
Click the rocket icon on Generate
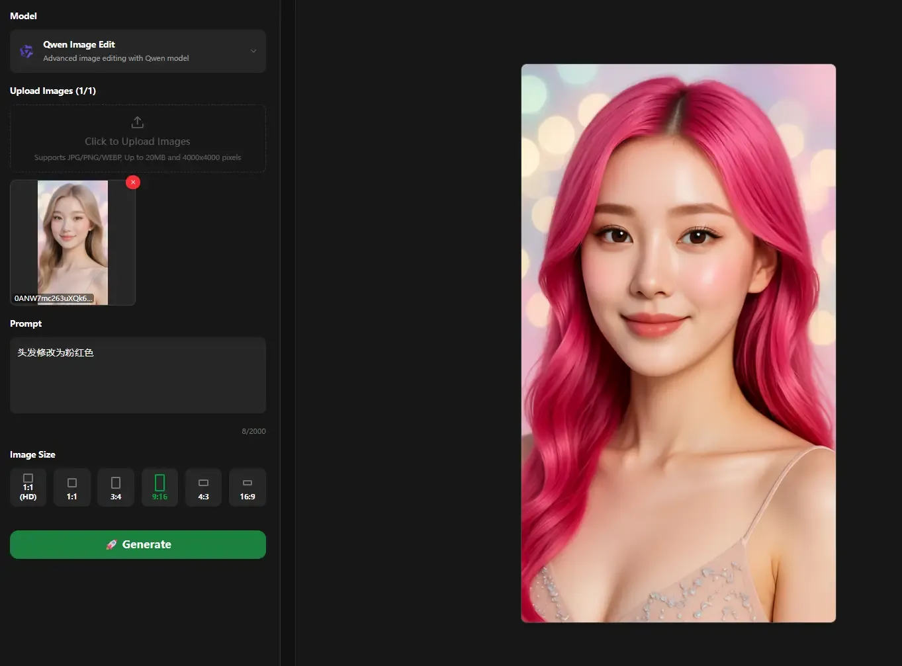coord(111,544)
